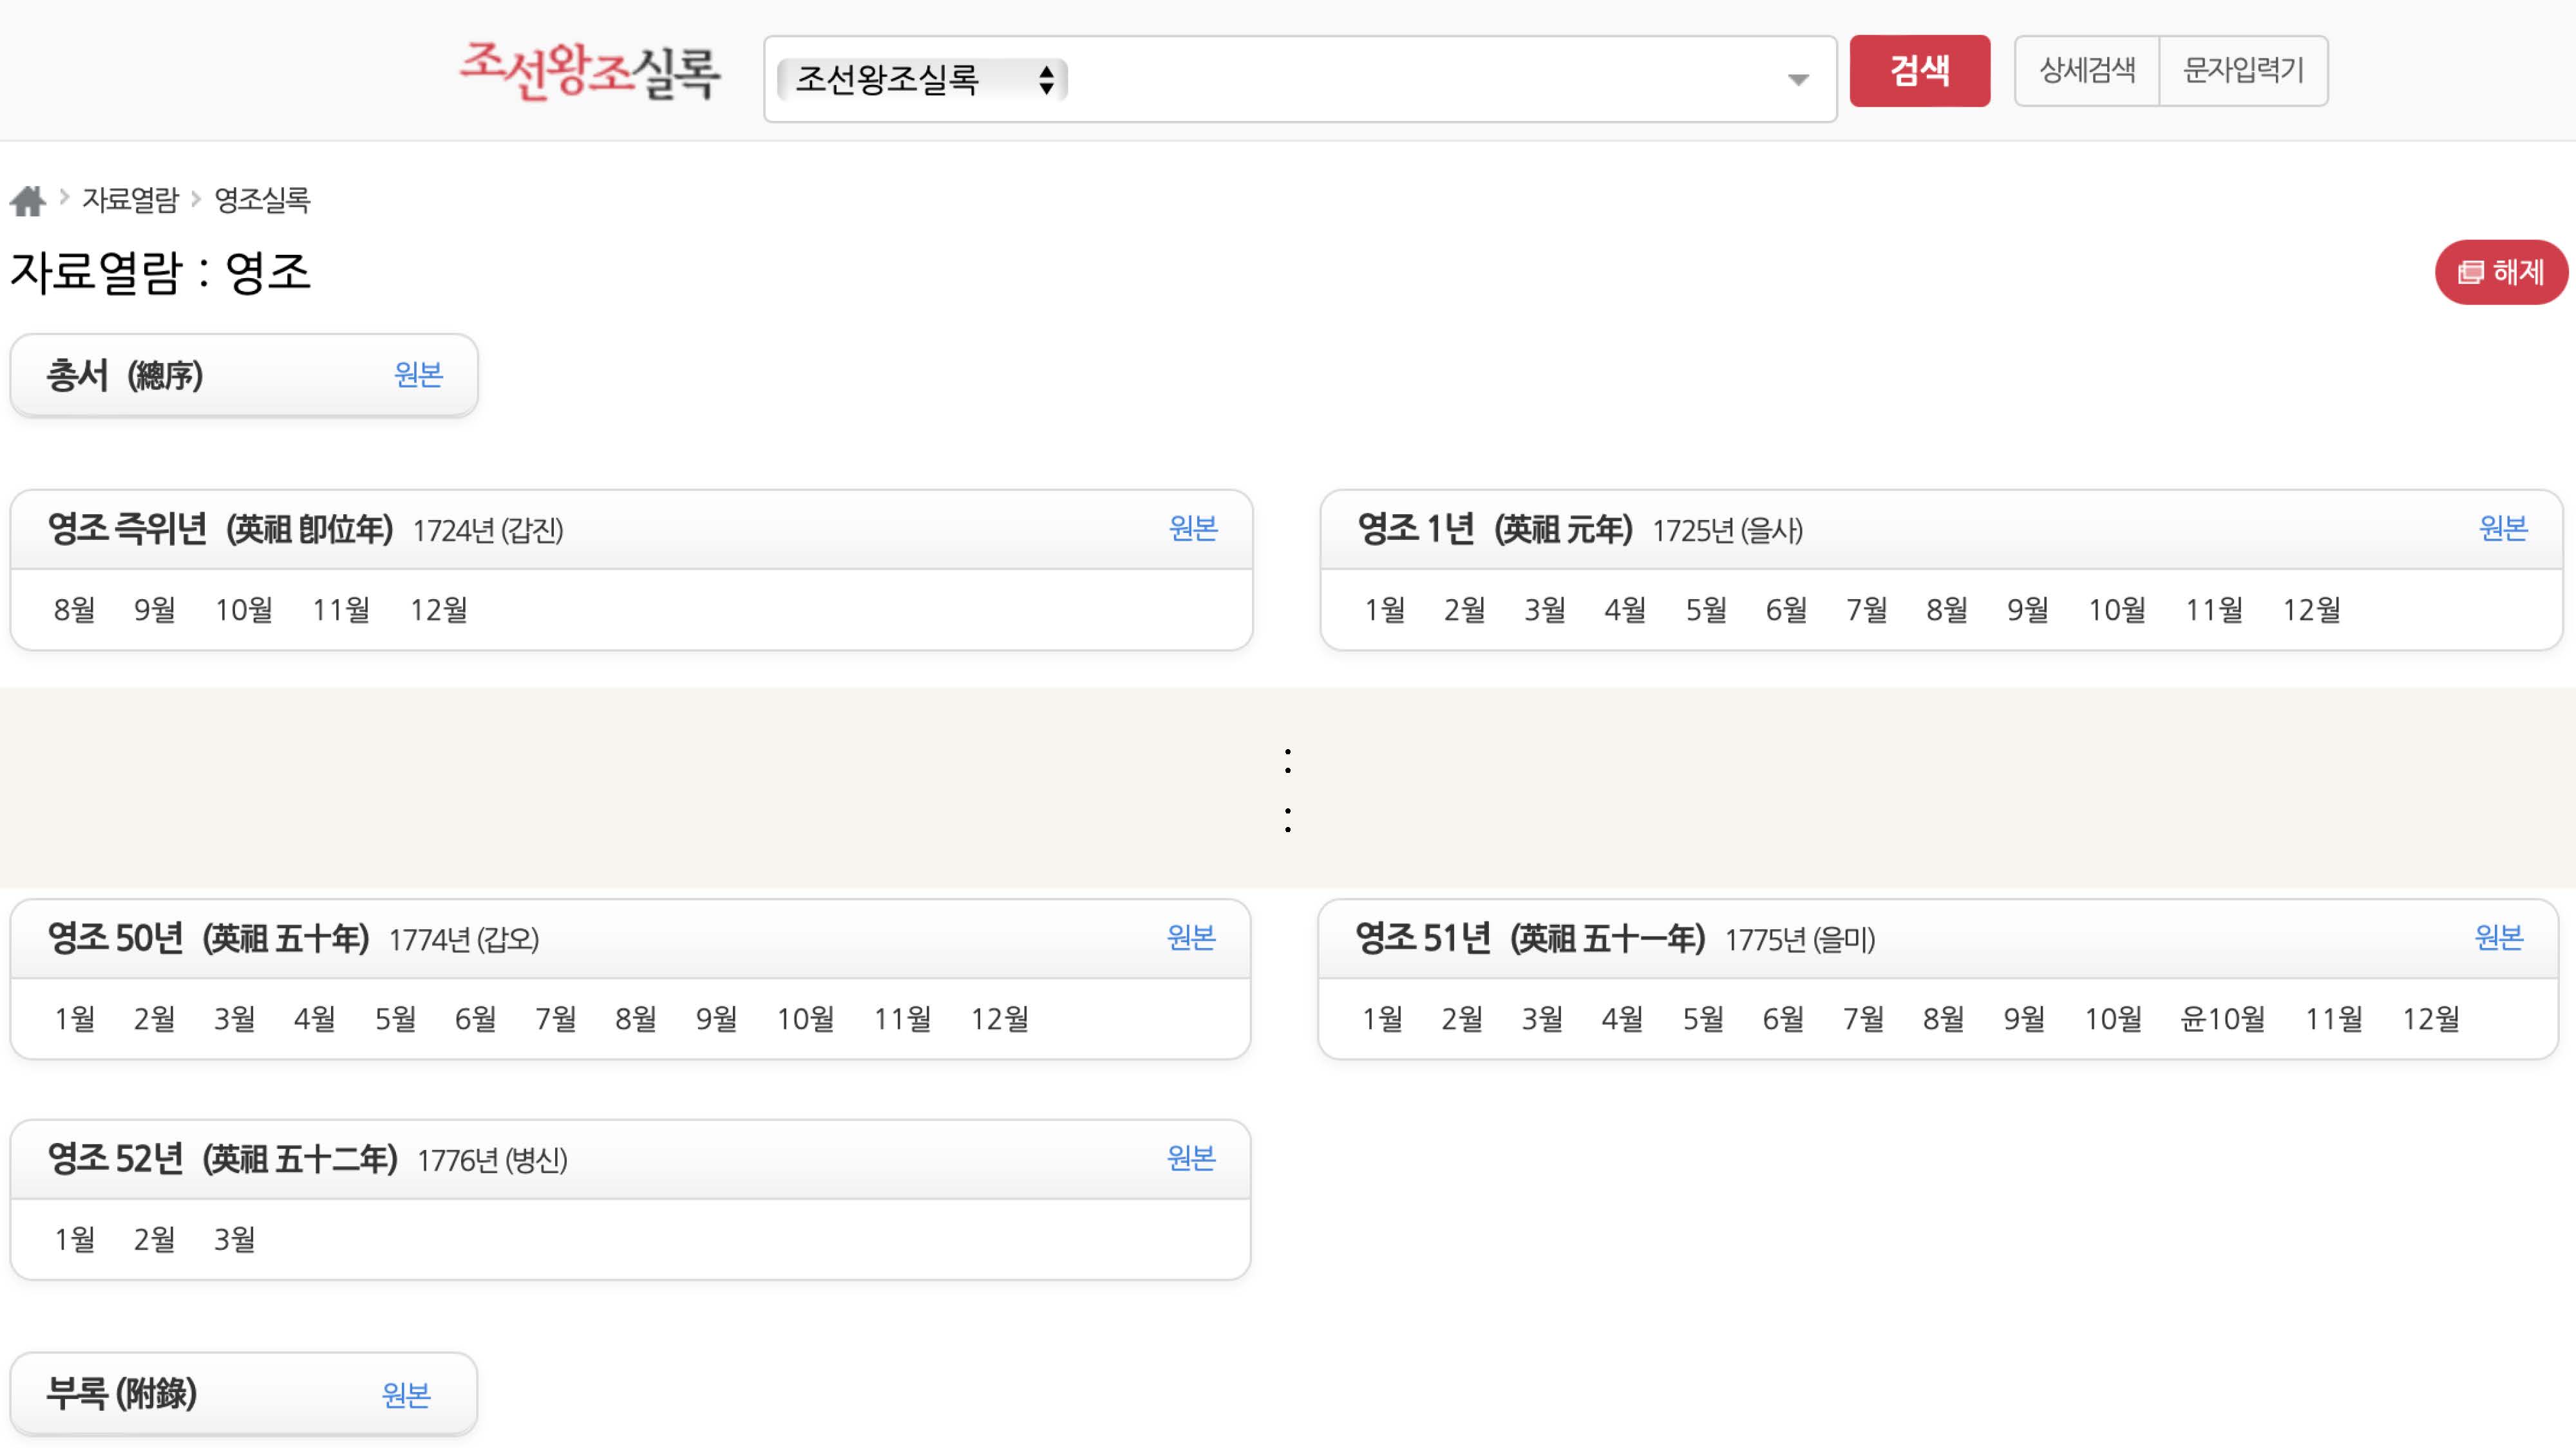Open 윤10월 under 영조 51년

click(2222, 1019)
